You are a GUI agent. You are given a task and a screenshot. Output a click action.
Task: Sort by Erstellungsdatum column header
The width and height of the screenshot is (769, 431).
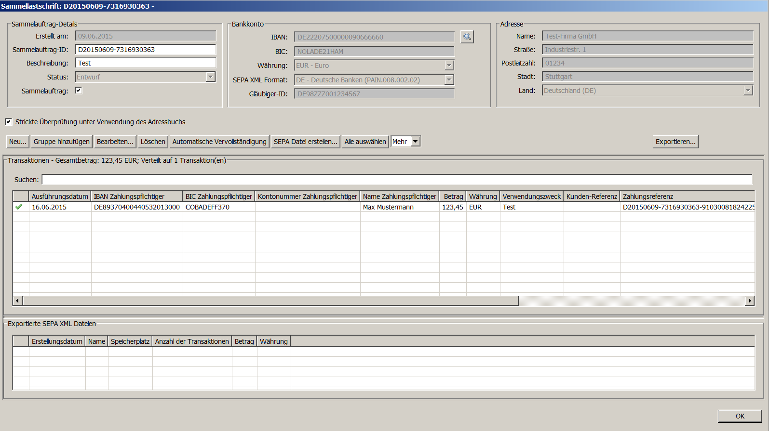pyautogui.click(x=57, y=341)
